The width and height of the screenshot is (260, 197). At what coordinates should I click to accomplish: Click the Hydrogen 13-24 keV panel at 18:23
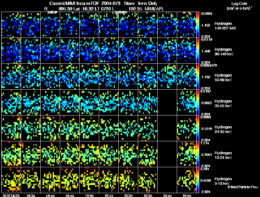tap(11, 154)
